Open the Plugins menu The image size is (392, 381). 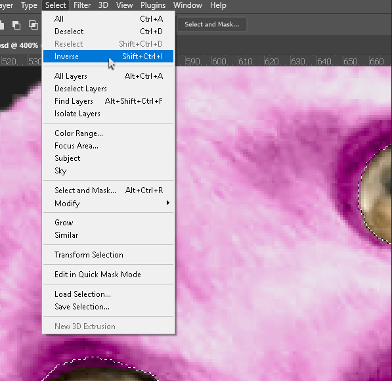153,5
